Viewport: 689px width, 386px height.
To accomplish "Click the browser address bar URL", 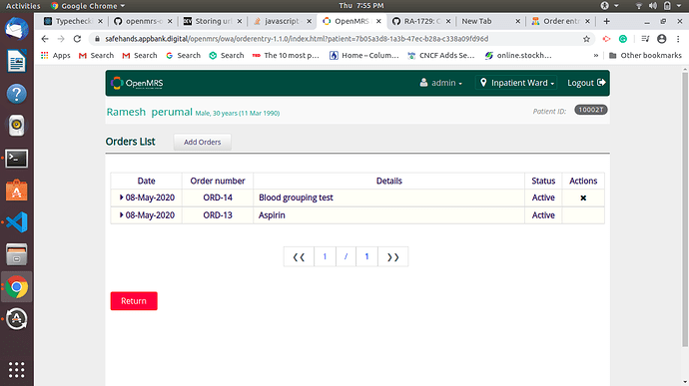I will tap(297, 39).
